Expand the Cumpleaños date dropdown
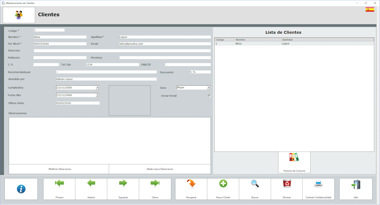 pos(97,88)
